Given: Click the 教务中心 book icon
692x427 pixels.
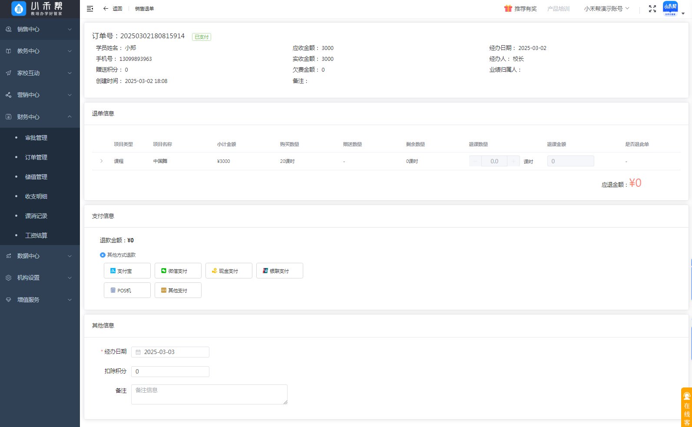Looking at the screenshot, I should pyautogui.click(x=9, y=51).
